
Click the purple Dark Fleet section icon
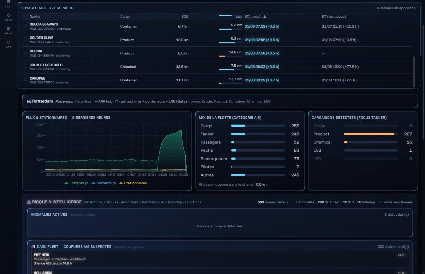click(x=33, y=246)
